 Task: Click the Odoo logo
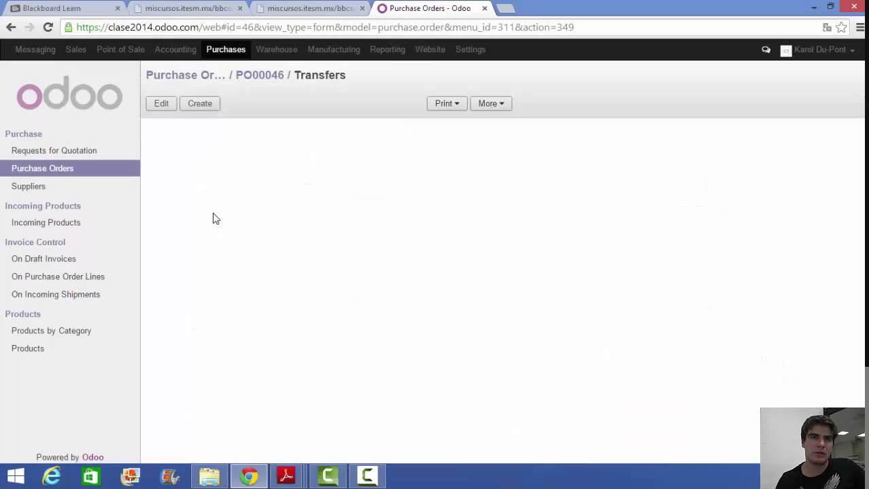click(x=69, y=92)
